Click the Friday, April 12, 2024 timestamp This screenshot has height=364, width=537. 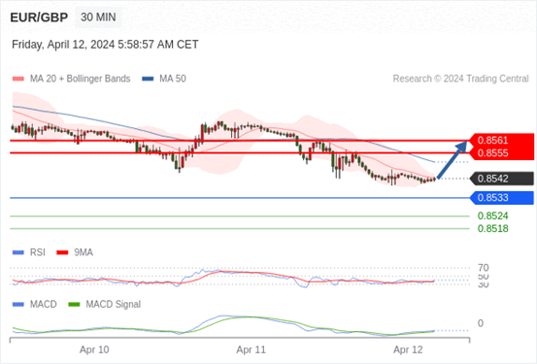click(x=105, y=45)
